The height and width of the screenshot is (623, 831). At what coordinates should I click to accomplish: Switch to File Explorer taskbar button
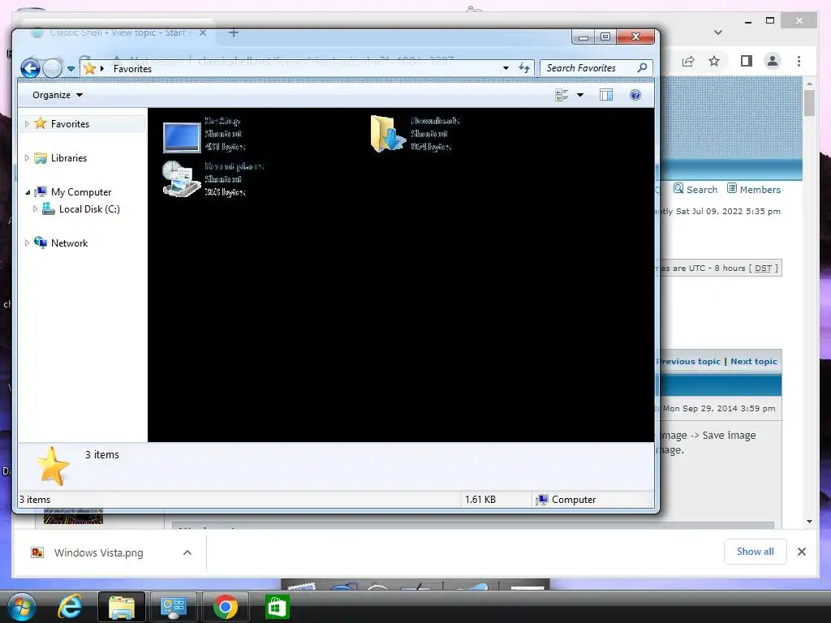click(122, 607)
